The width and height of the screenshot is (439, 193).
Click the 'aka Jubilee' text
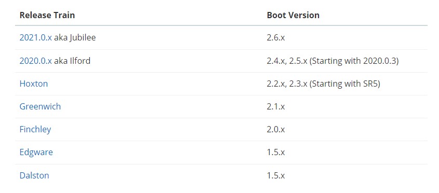[75, 37]
